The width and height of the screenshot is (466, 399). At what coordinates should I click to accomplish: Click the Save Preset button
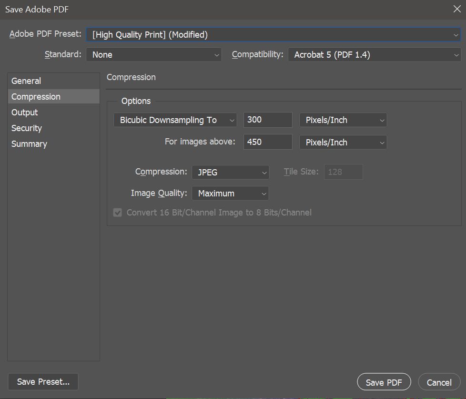[x=43, y=382]
